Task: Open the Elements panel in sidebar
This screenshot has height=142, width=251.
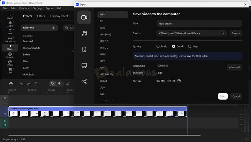Action: point(10,55)
